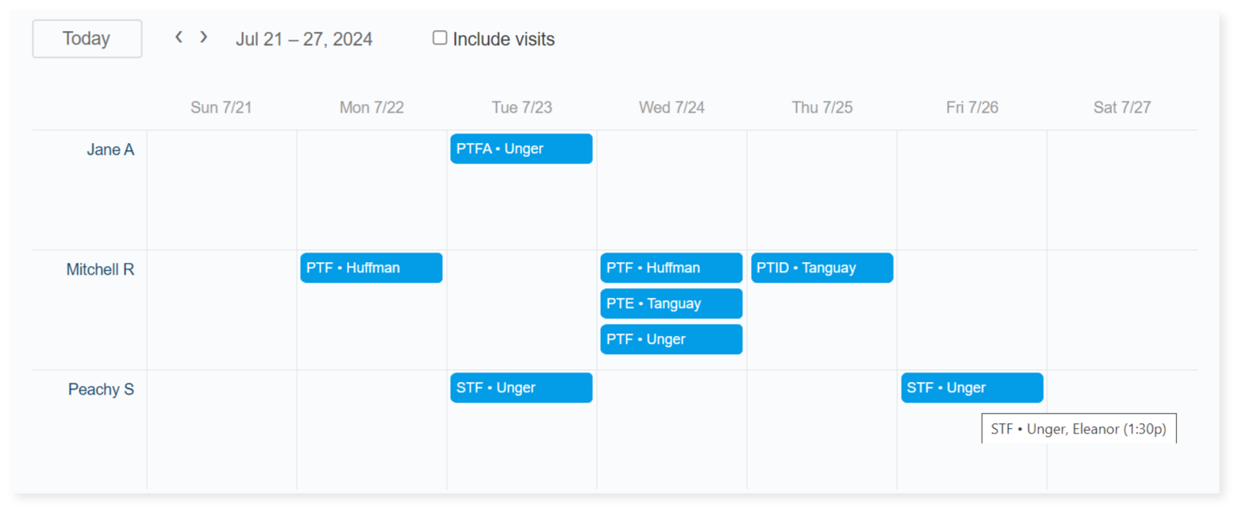
Task: Click the previous week chevron arrow
Action: coord(179,37)
